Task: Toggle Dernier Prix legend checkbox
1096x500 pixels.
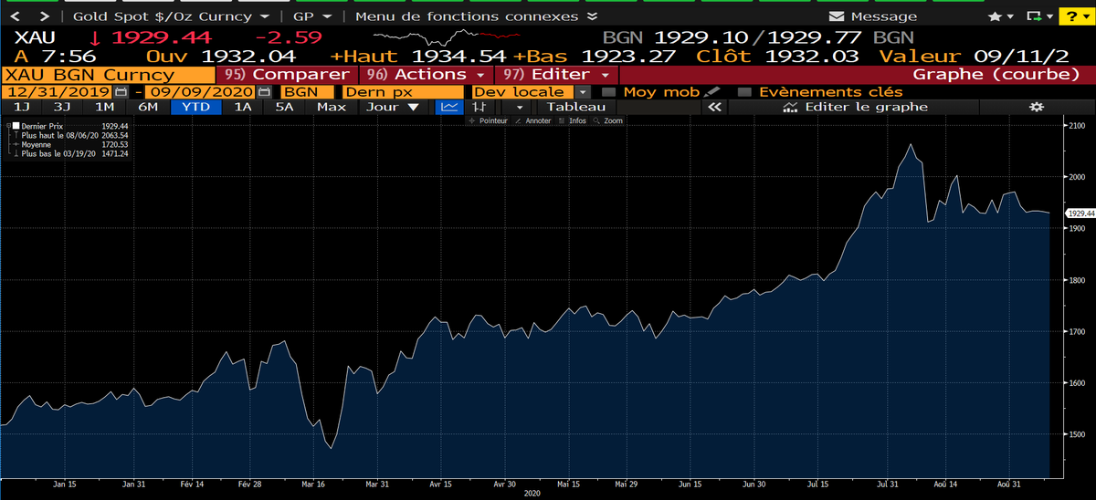Action: 16,126
